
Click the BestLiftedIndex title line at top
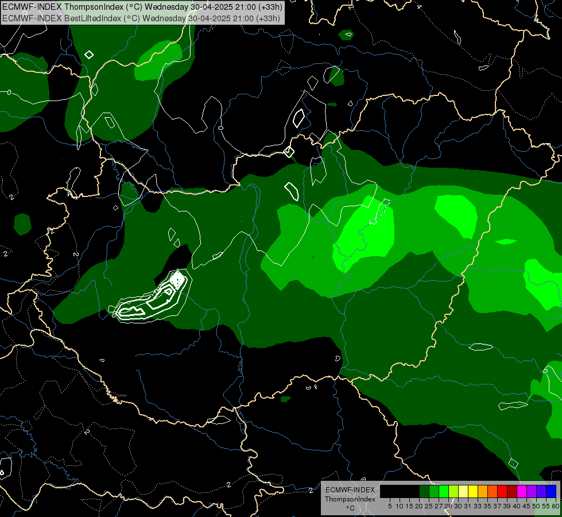[141, 18]
